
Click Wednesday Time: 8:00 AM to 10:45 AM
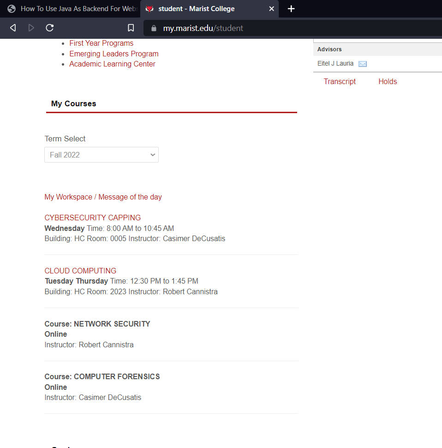[109, 228]
